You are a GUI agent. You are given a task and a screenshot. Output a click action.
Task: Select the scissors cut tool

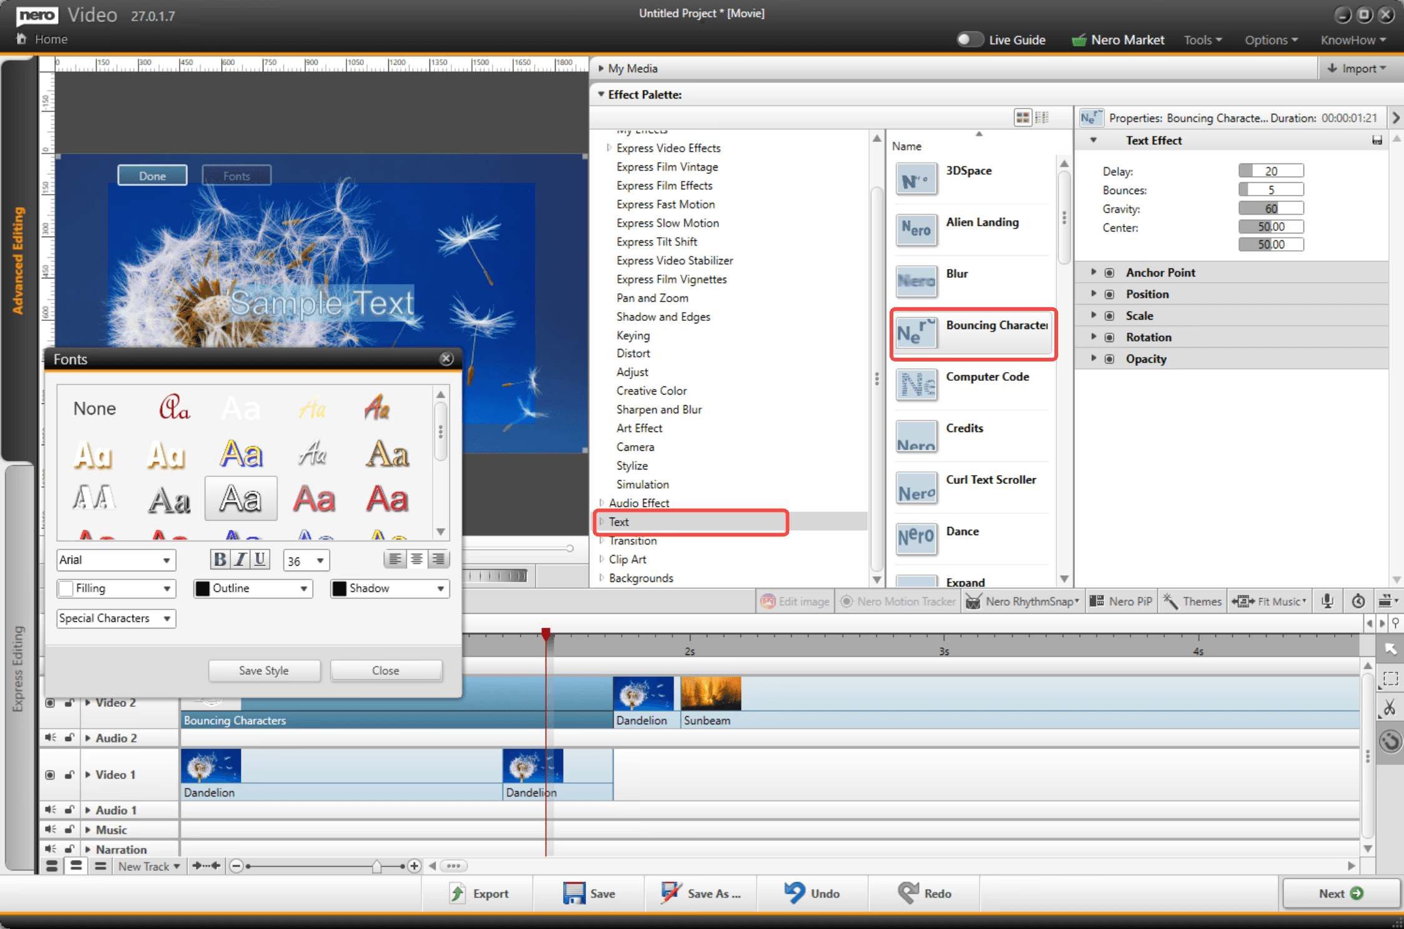point(1390,708)
